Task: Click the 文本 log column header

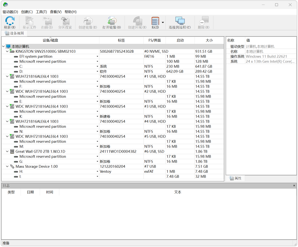Action: 178,192
